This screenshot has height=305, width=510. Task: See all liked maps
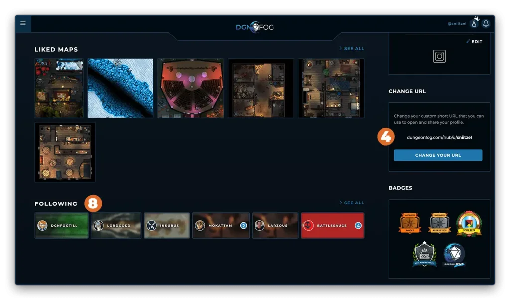(352, 48)
